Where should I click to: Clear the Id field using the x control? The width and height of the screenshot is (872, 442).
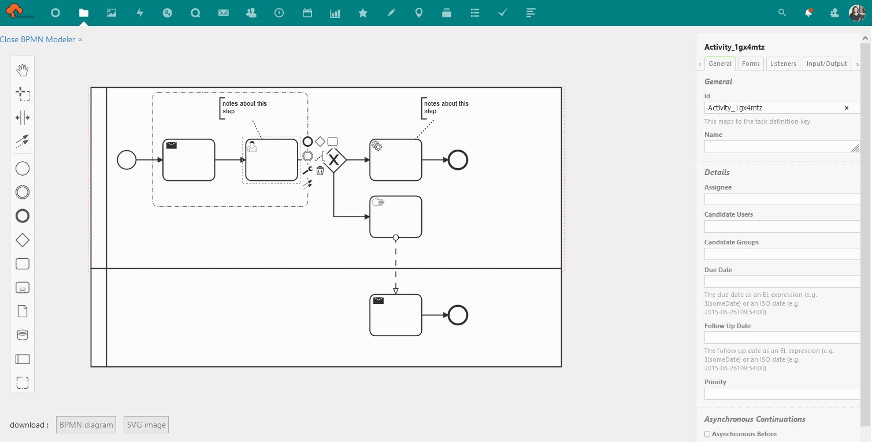846,108
